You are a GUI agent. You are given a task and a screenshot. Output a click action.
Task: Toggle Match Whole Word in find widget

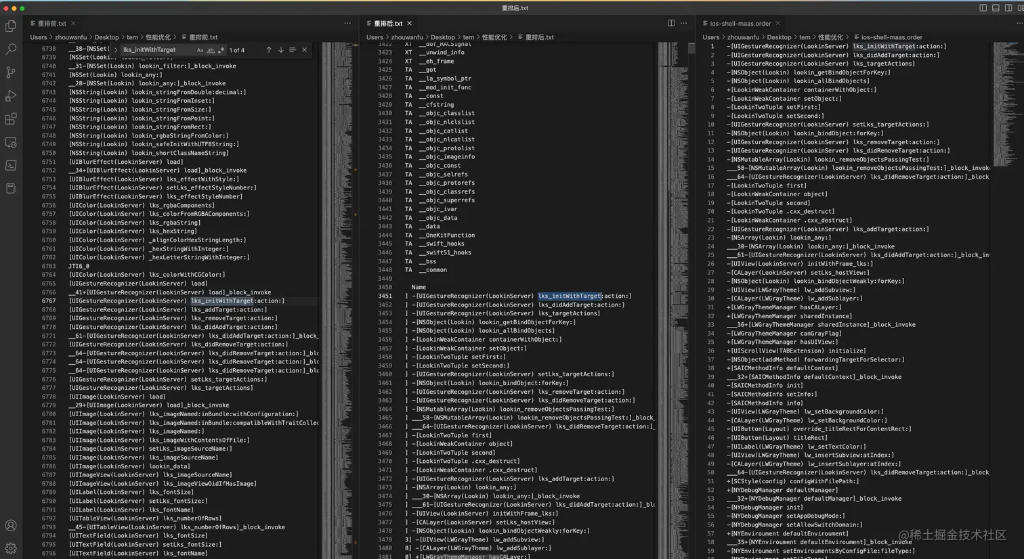point(211,50)
